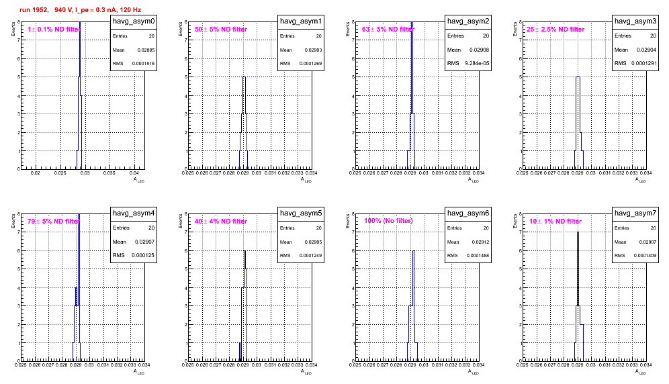Click the "100% (No filter)" label
This screenshot has width=669, height=384.
pos(388,221)
